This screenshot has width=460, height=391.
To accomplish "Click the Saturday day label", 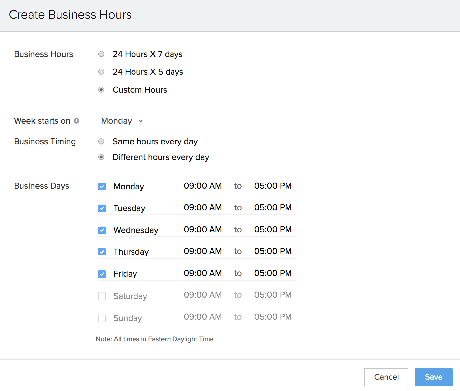I will [130, 296].
